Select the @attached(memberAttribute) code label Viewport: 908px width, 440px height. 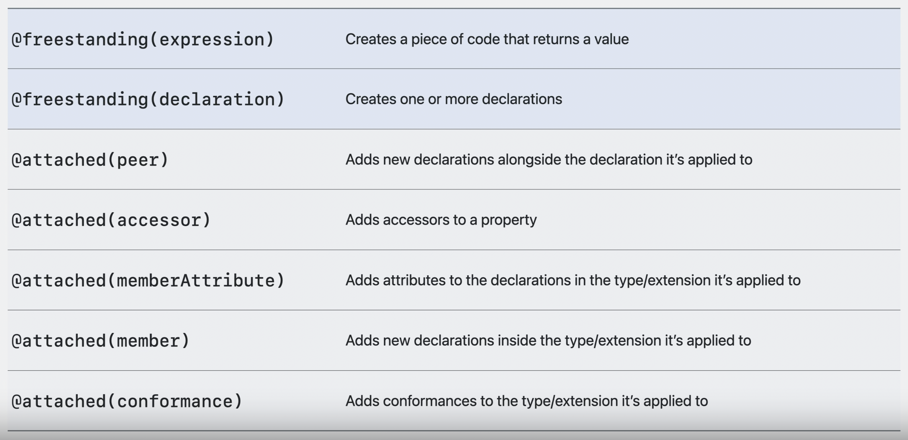(148, 281)
